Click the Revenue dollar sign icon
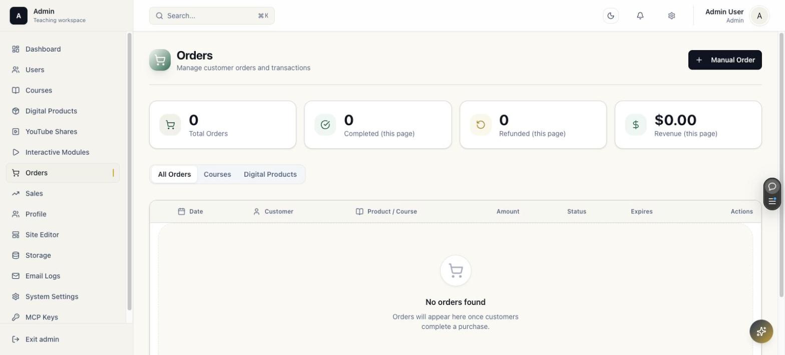 [x=636, y=125]
